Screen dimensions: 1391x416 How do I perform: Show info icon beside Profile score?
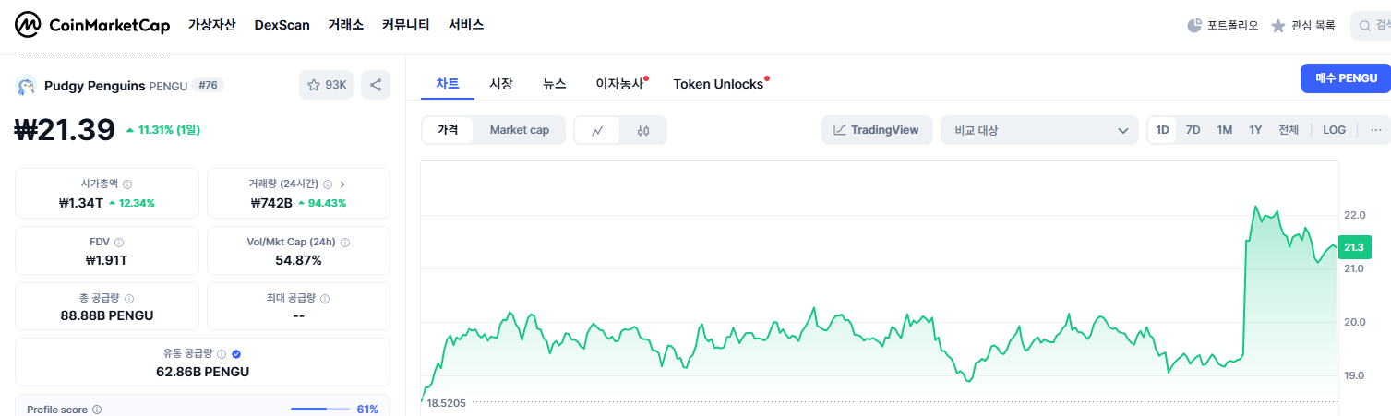click(x=97, y=410)
